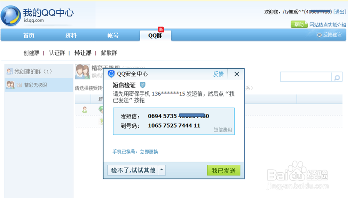Click the 退出 logout link
348x198 pixels.
tap(340, 12)
